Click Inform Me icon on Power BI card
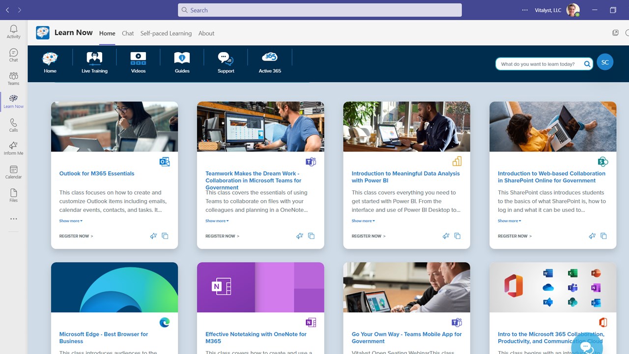This screenshot has height=354, width=629. click(x=446, y=236)
